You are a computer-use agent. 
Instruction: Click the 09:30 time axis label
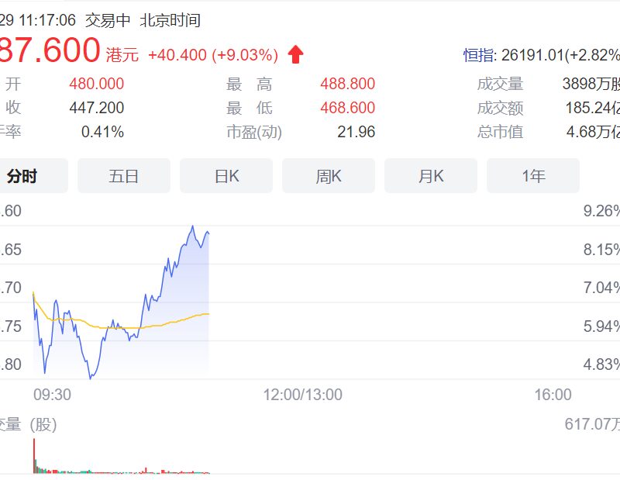pos(52,395)
